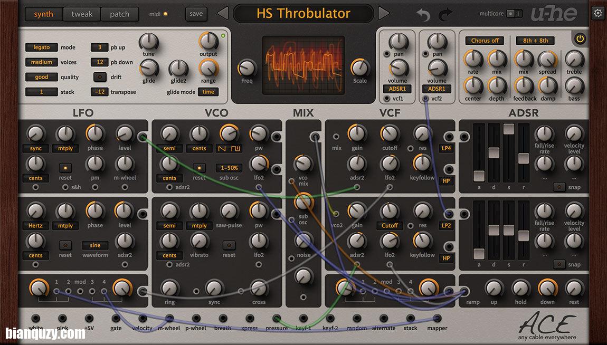Click the save button
This screenshot has height=345, width=607.
(x=196, y=14)
